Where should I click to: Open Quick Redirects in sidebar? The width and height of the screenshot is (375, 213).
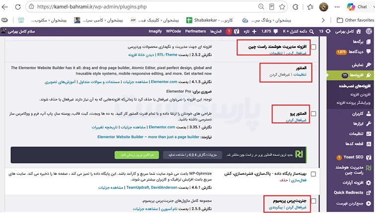point(352,193)
